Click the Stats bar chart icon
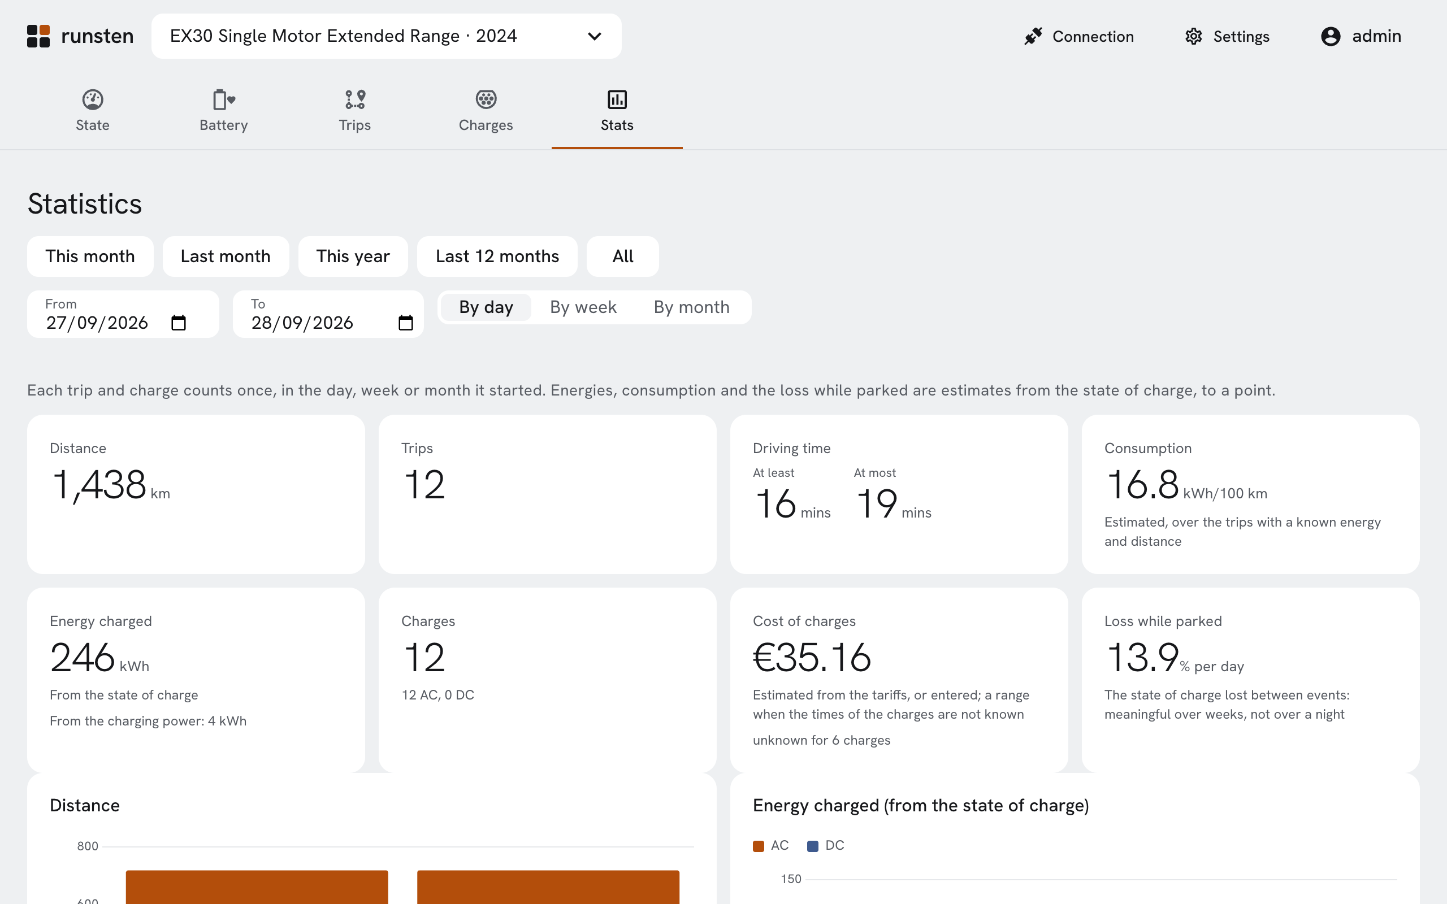The image size is (1447, 904). coord(617,99)
